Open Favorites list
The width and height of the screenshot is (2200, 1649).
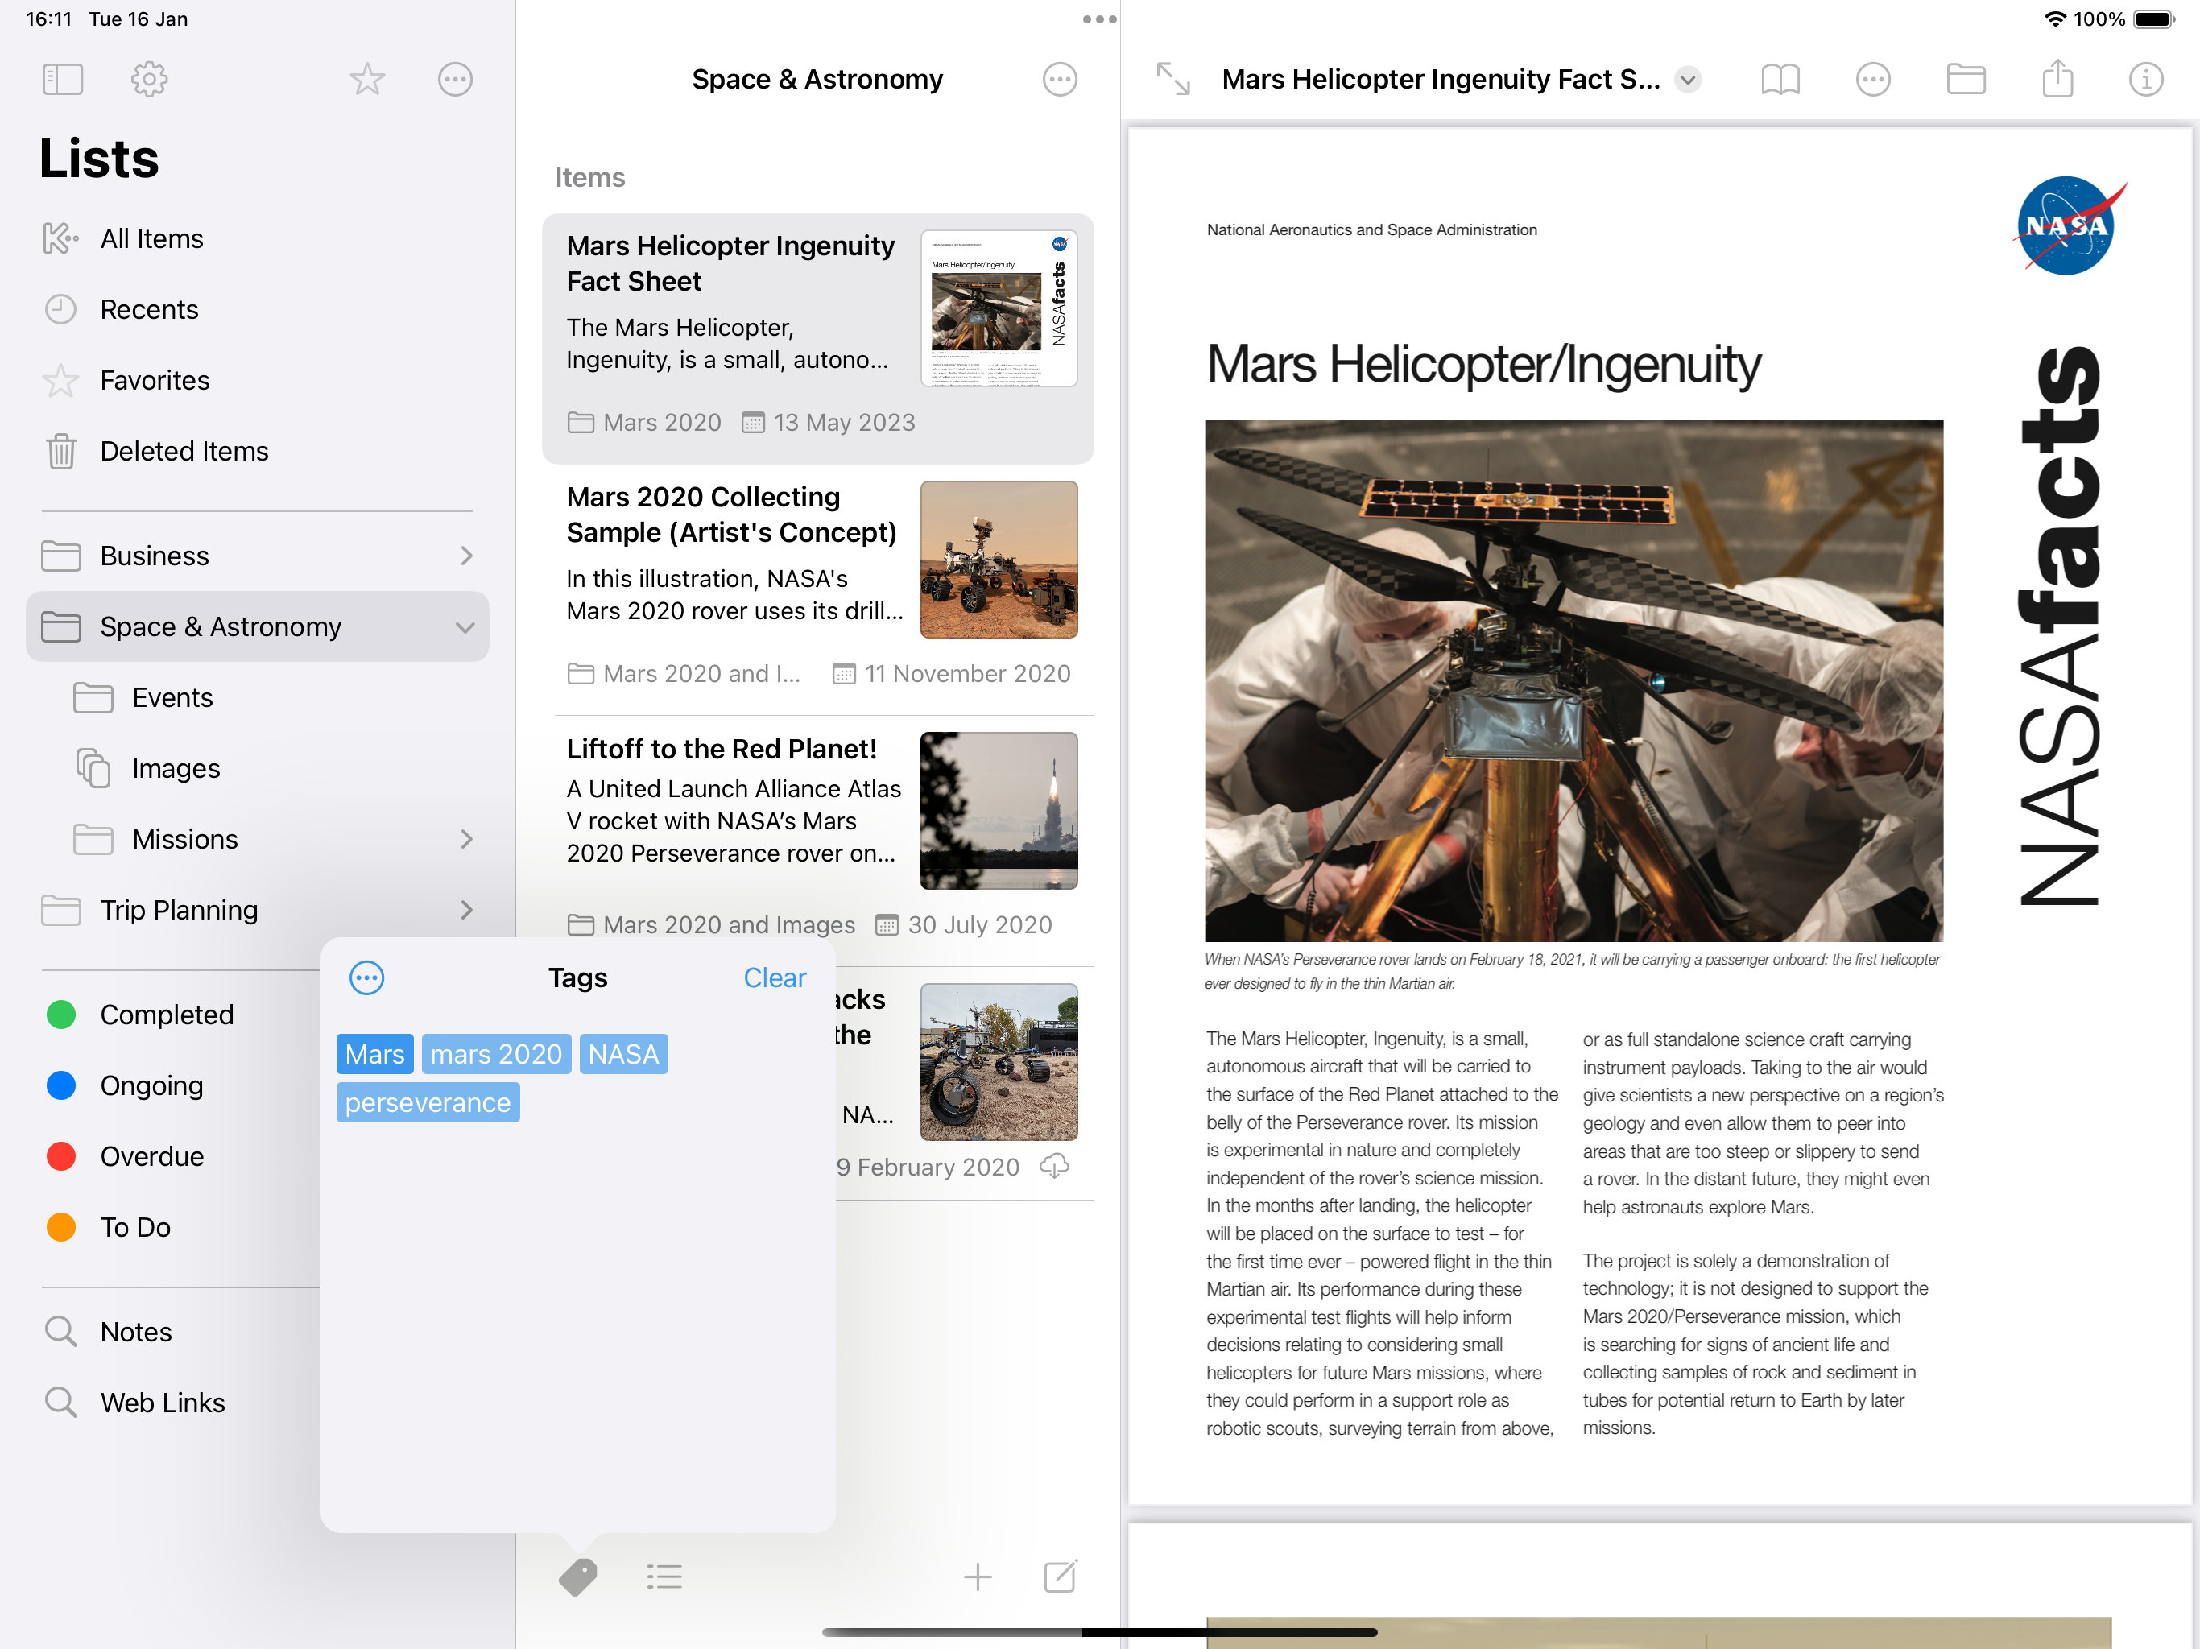[x=258, y=380]
